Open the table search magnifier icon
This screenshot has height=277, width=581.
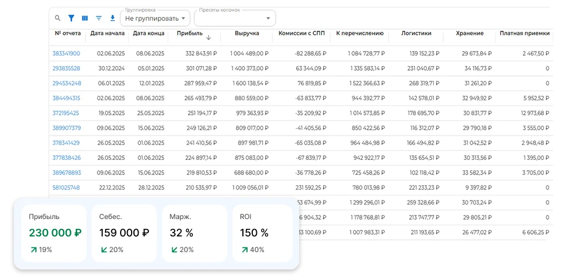57,18
